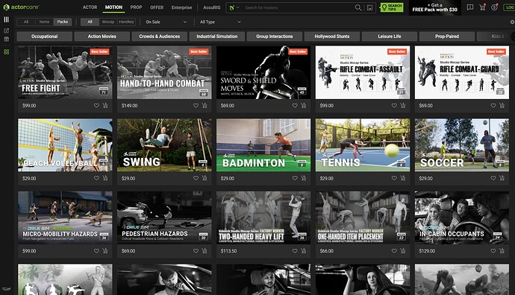Open the Rifle Combat-Assault pack thumbnail

coord(363,72)
